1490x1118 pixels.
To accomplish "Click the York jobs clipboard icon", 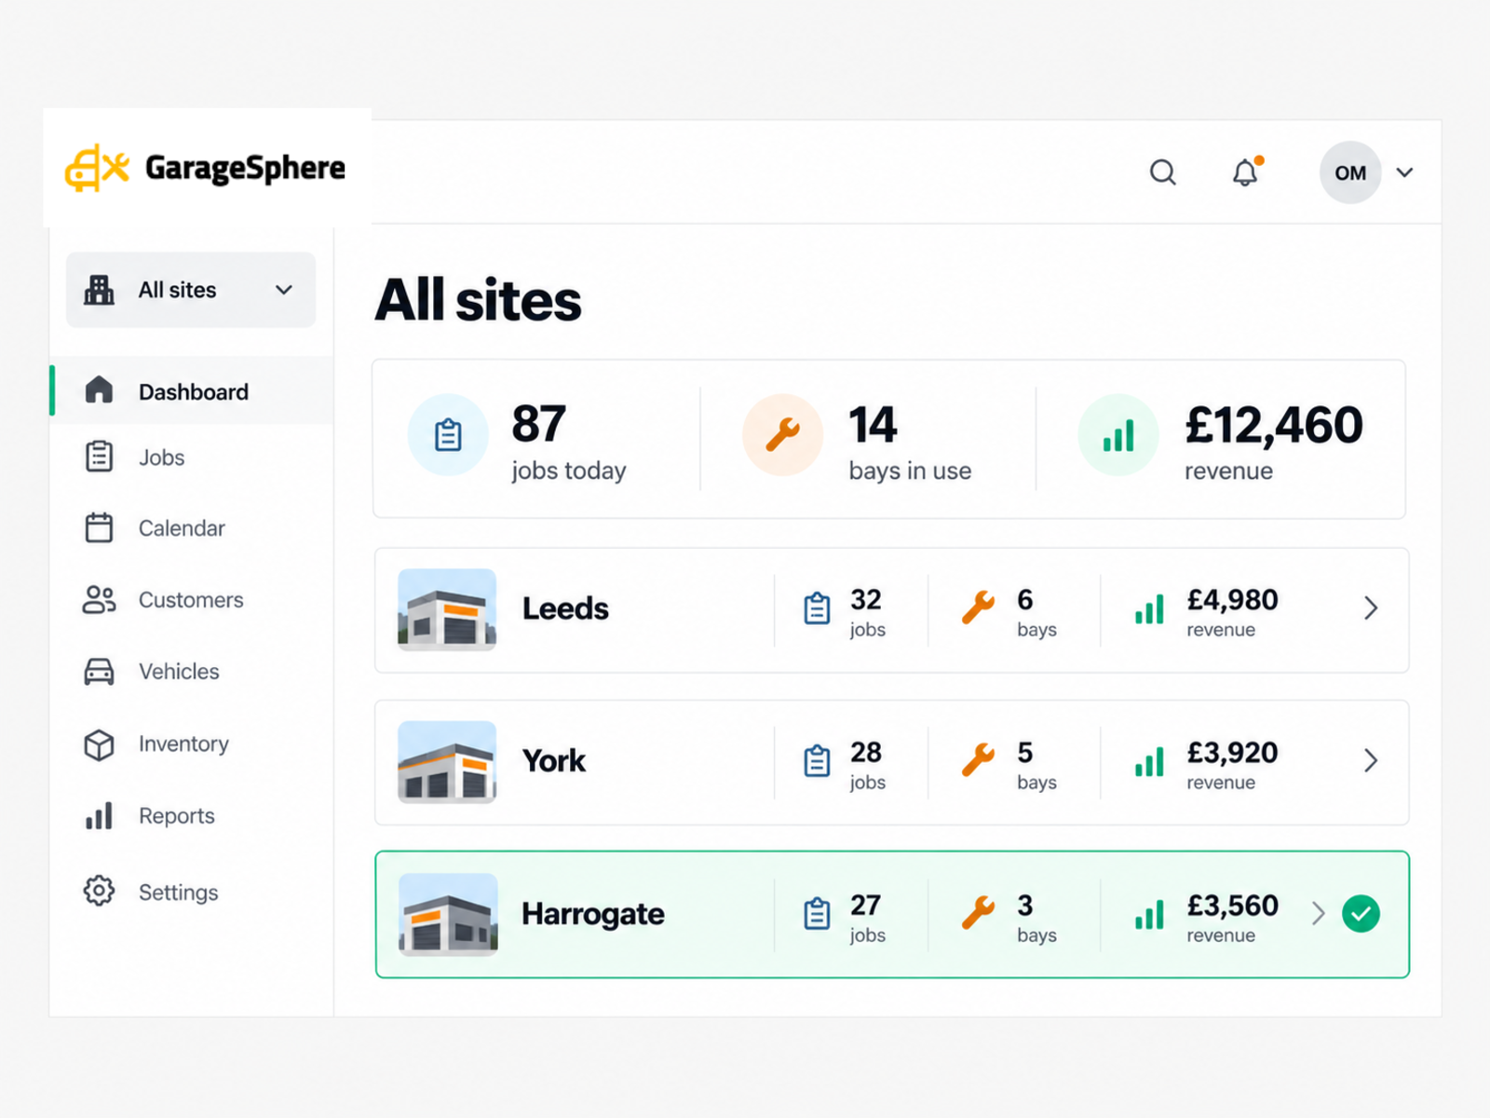I will click(x=817, y=761).
